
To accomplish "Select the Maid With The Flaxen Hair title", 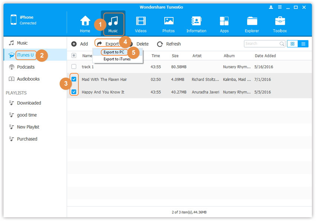I will tap(104, 79).
